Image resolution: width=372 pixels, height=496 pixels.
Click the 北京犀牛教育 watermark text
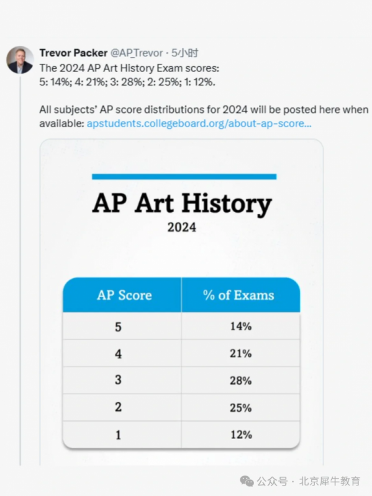[x=330, y=481]
